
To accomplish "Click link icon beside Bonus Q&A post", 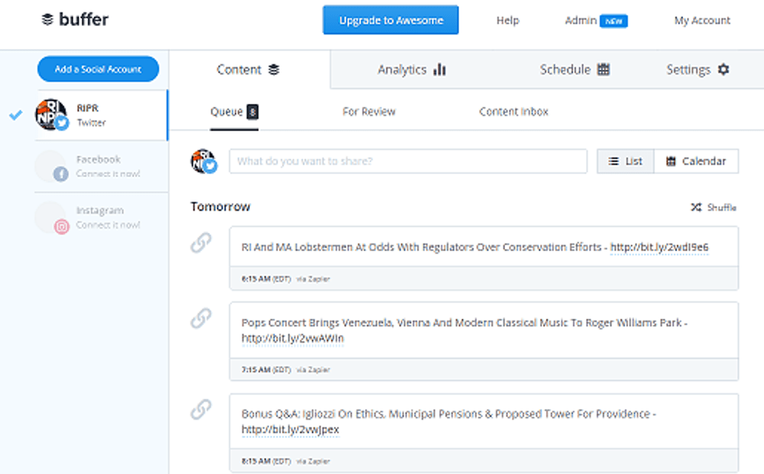I will point(201,410).
